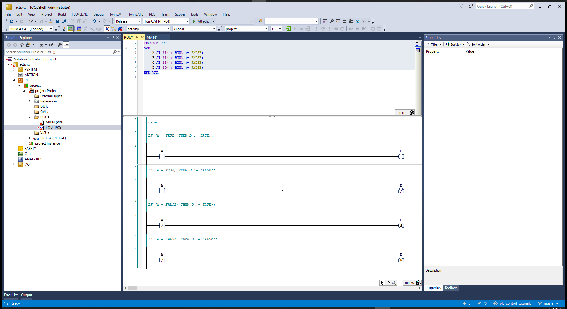567x309 pixels.
Task: Click the green Login icon in the PLC toolbar
Action: (288, 29)
